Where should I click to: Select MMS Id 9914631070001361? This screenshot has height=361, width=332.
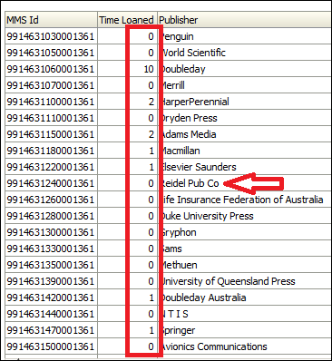click(51, 85)
